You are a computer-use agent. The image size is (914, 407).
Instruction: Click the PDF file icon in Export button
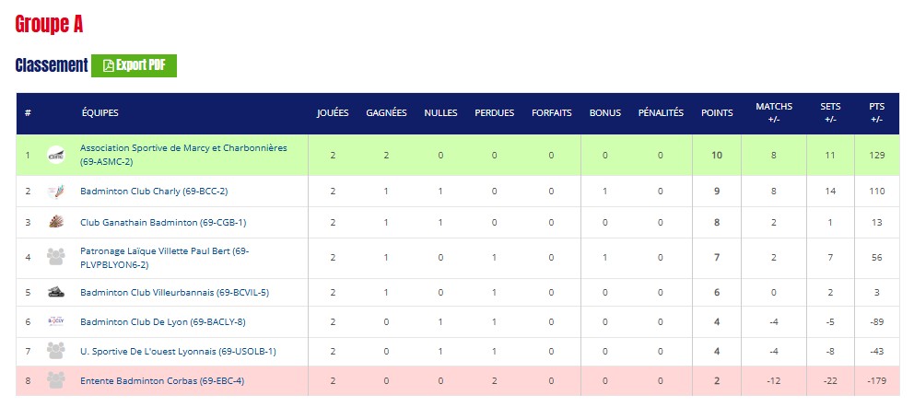coord(108,65)
